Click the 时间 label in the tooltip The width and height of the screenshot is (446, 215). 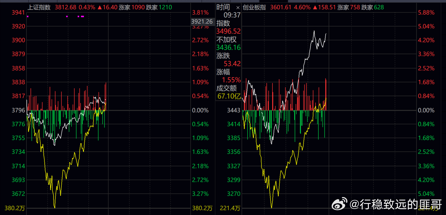coord(223,7)
